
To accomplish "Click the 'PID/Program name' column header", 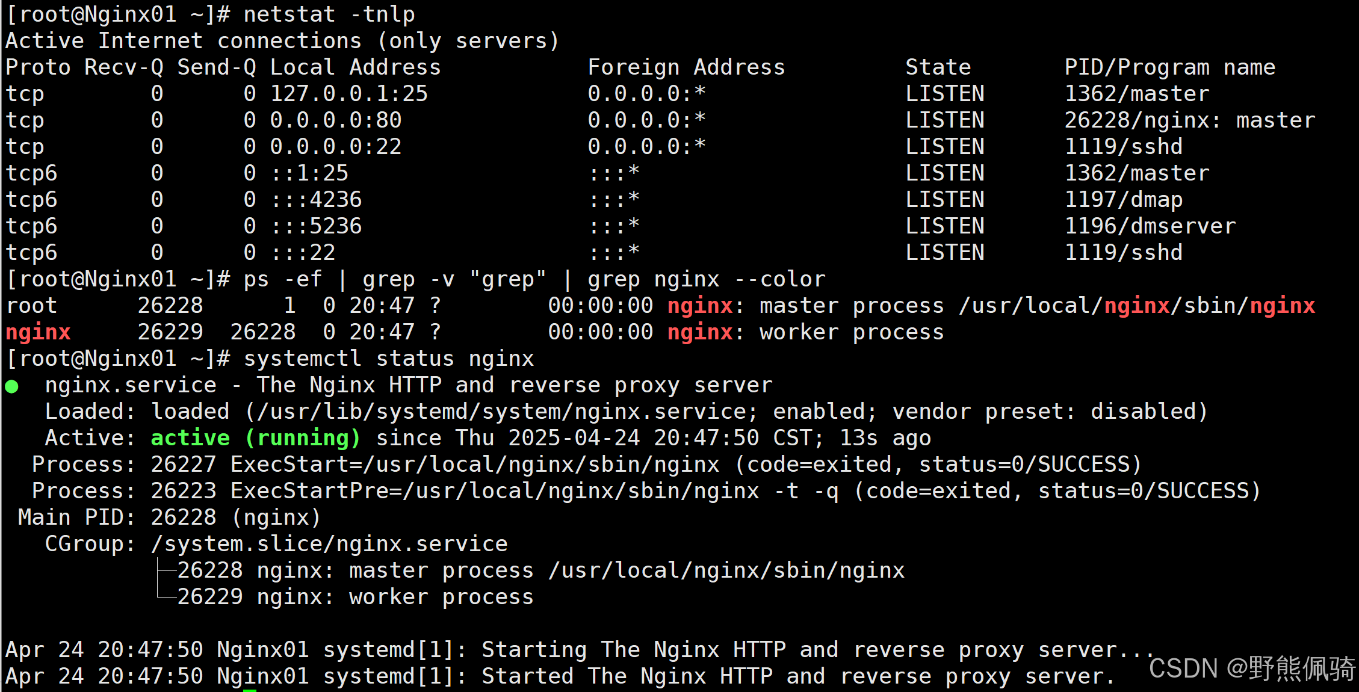I will coord(1169,67).
